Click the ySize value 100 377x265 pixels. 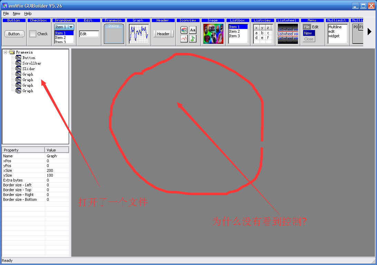57,175
